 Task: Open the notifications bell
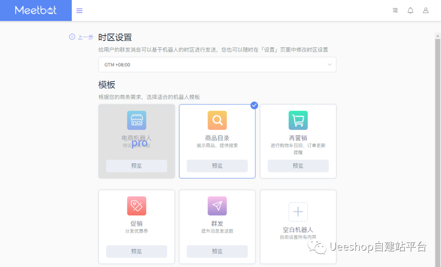[x=410, y=11]
